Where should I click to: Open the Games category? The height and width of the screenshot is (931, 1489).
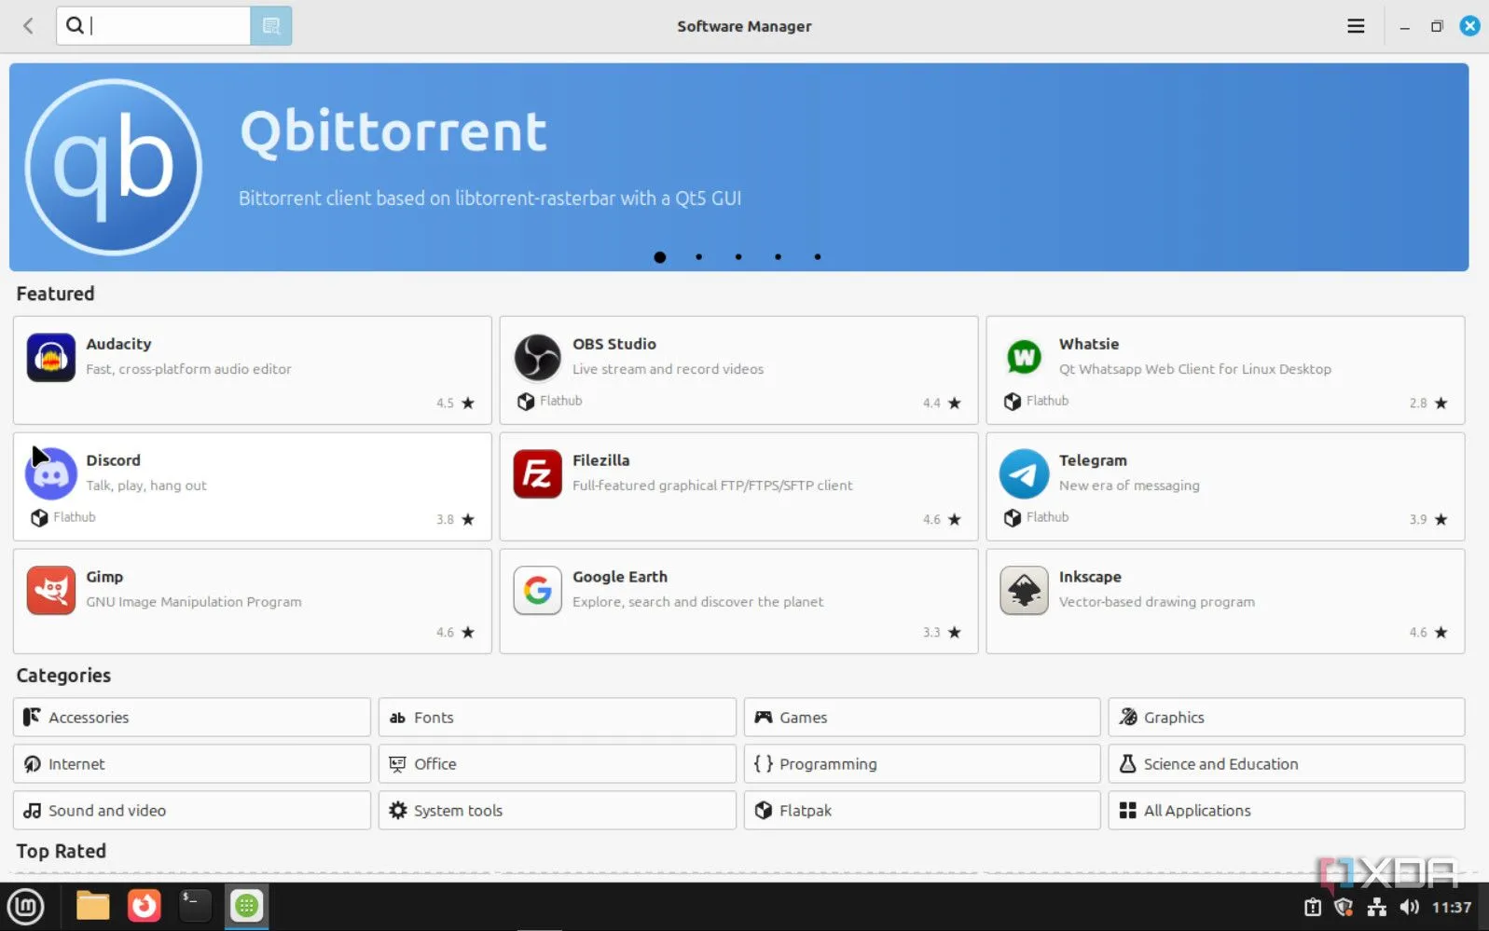tap(921, 718)
